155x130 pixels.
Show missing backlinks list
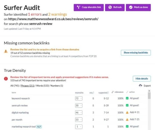[x=136, y=52]
